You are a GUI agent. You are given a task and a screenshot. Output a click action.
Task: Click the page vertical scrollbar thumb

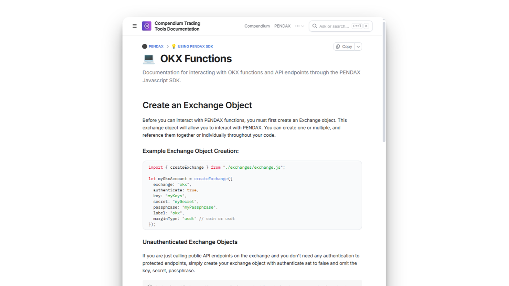[x=384, y=82]
